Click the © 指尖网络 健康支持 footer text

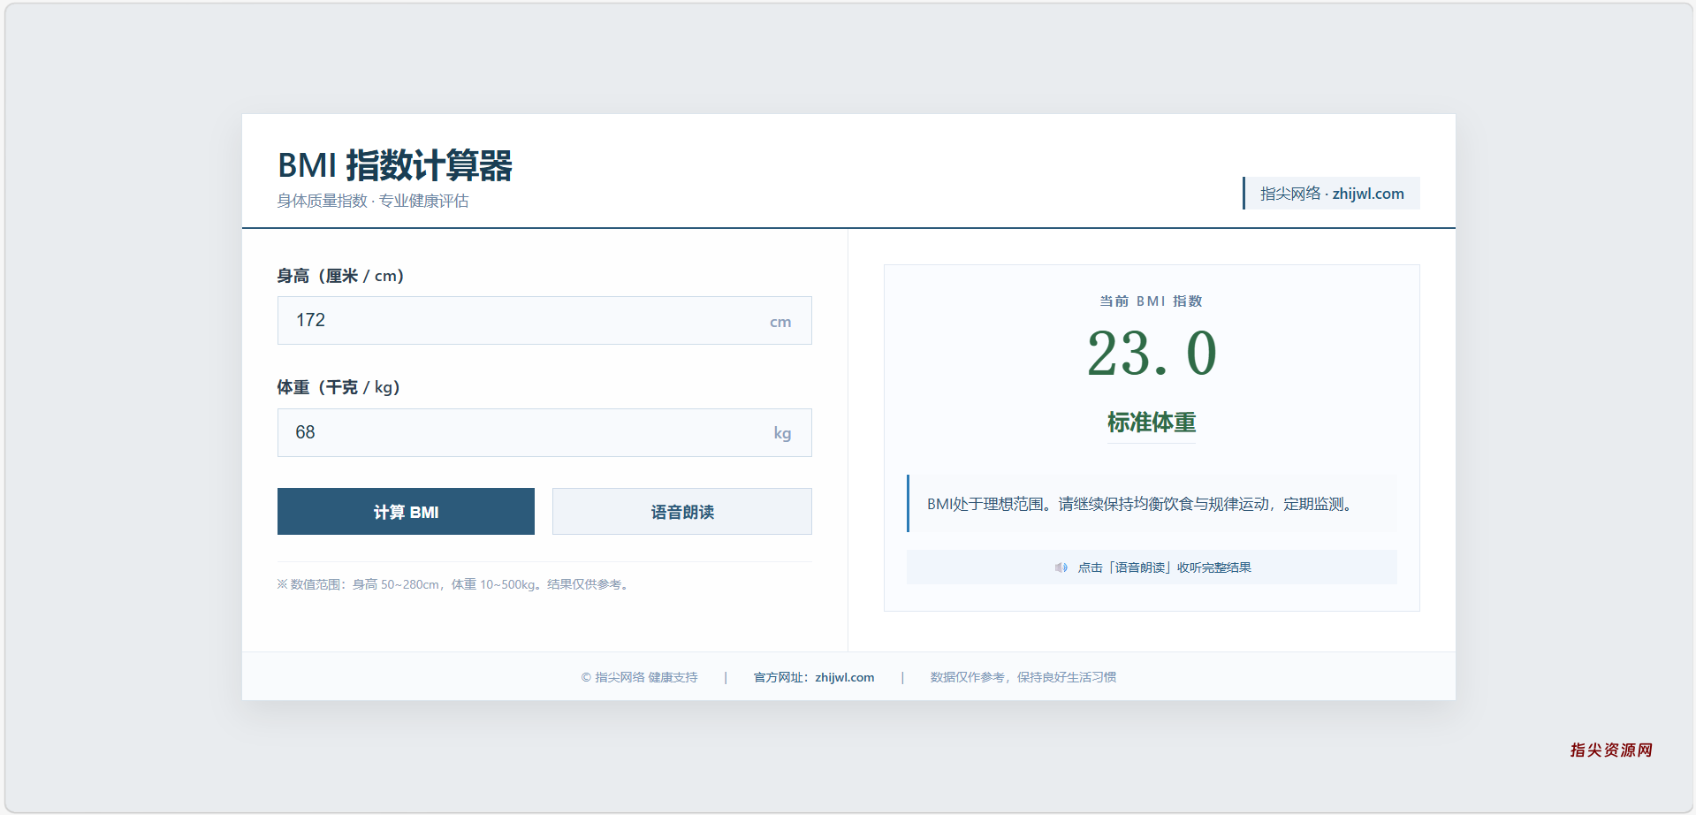639,677
